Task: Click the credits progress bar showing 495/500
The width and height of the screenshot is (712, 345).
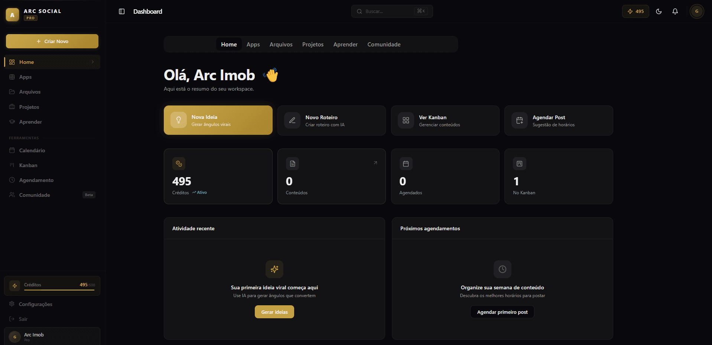Action: 59,290
